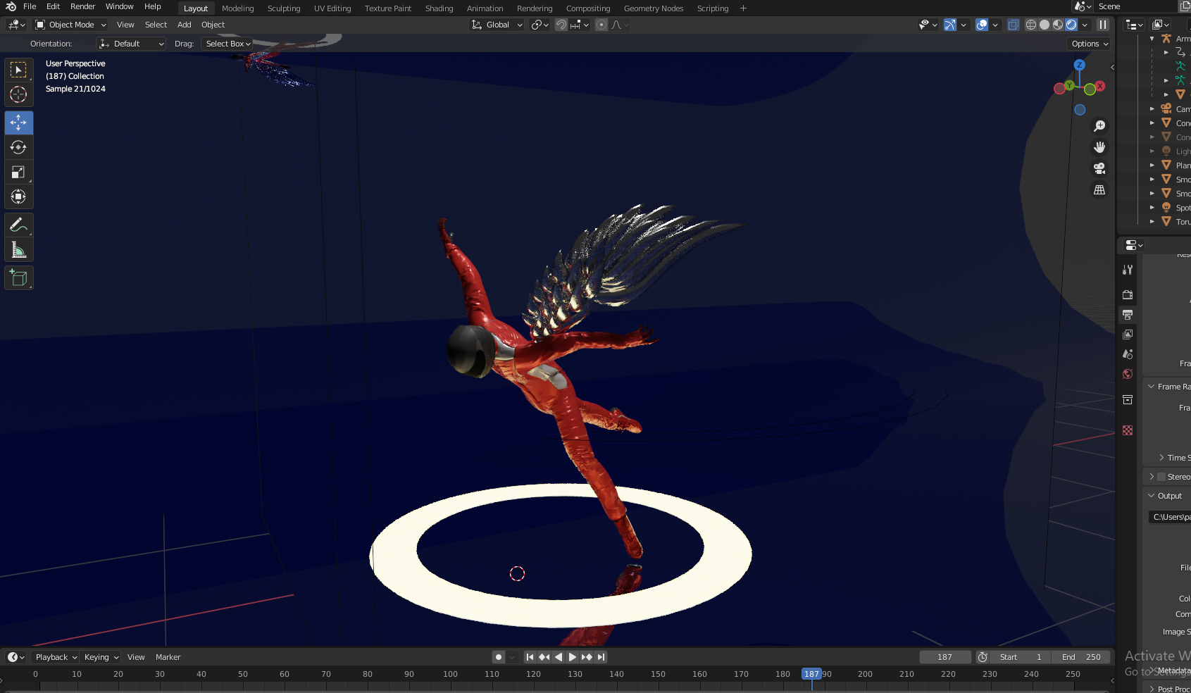Open the Keying dropdown in timeline
The image size is (1191, 693).
[101, 657]
